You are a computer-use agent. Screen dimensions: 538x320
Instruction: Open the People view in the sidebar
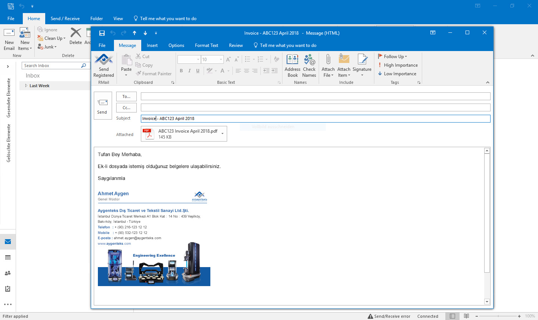click(x=8, y=273)
